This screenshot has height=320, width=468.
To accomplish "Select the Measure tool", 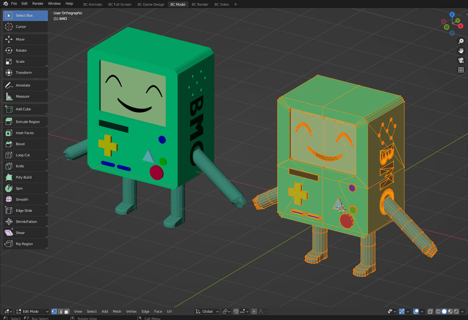I will (x=25, y=96).
